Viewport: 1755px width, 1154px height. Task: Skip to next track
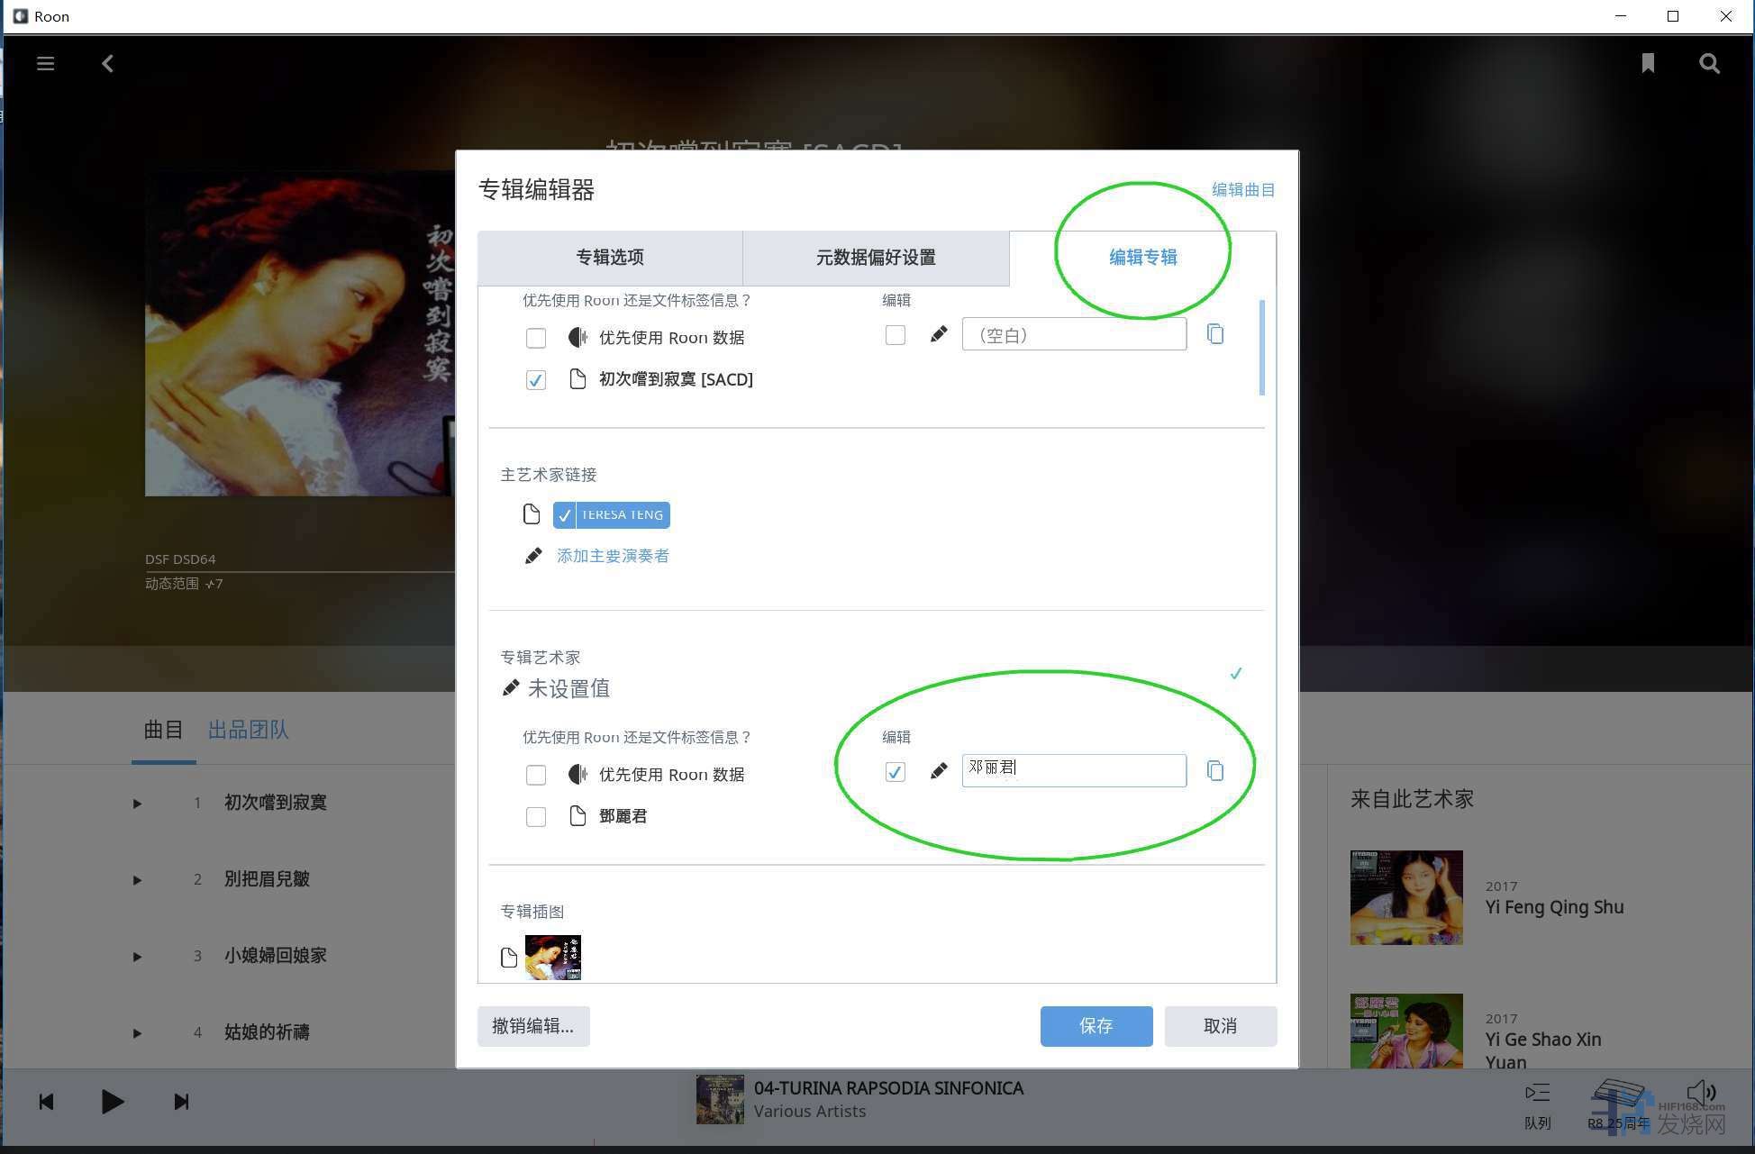(x=181, y=1102)
